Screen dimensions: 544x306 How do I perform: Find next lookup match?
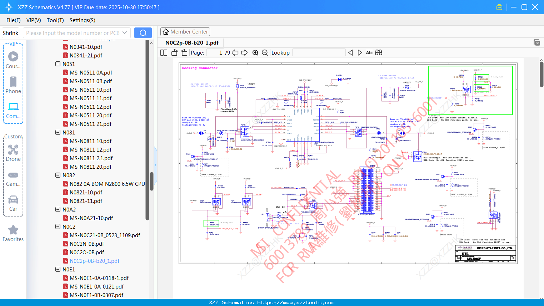(360, 52)
